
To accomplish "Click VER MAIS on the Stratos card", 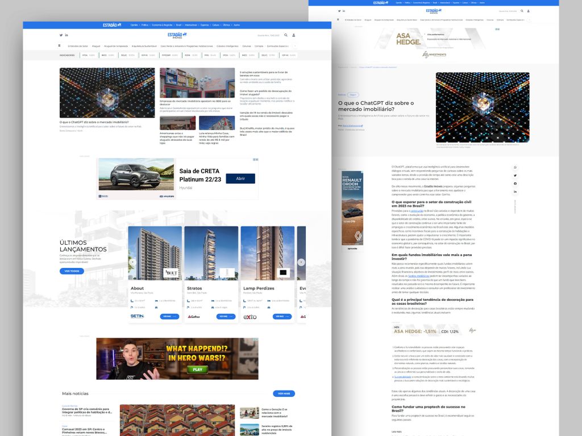I will (226, 317).
